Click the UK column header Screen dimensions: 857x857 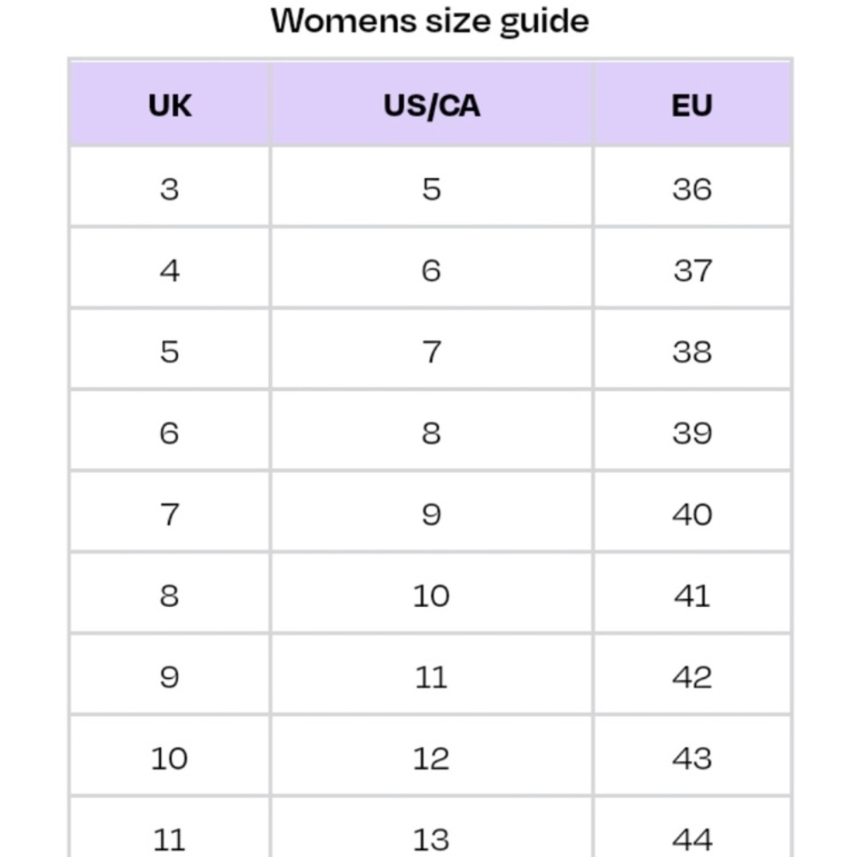(170, 105)
